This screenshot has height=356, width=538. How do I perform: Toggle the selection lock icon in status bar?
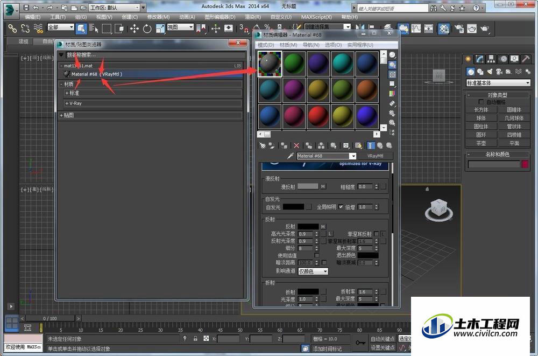195,338
